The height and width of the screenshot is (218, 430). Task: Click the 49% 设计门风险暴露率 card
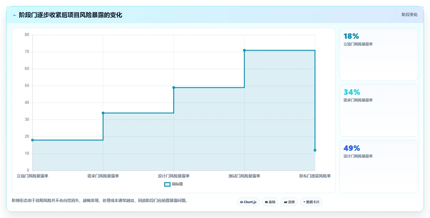pos(378,167)
